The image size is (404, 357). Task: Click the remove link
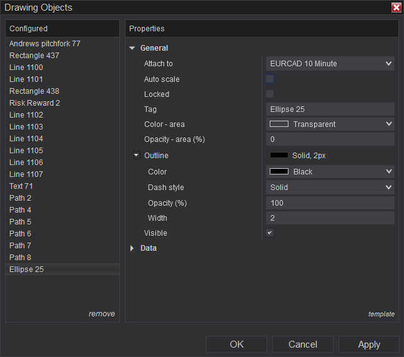(x=102, y=314)
